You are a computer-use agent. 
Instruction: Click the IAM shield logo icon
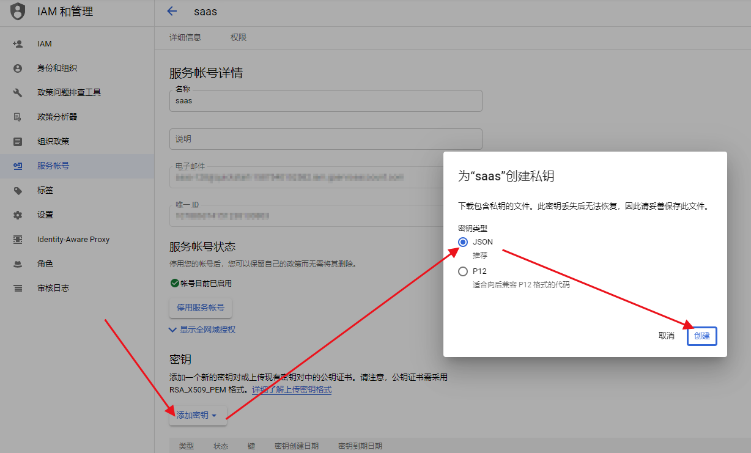tap(18, 11)
